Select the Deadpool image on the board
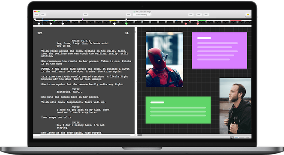The image size is (284, 155). (x=164, y=59)
